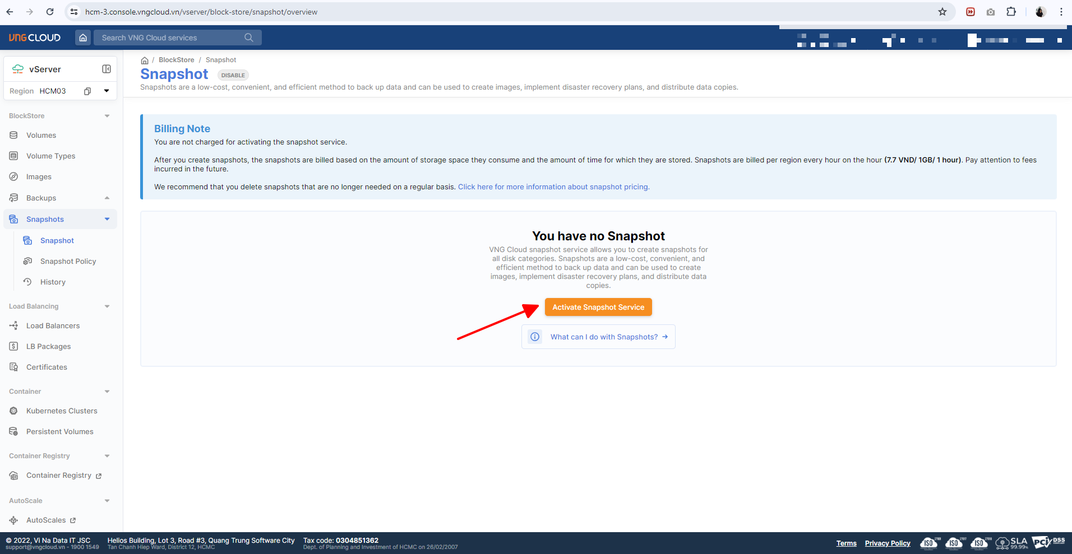Toggle the vServer sidebar collapse icon
Viewport: 1072px width, 554px height.
click(x=107, y=69)
